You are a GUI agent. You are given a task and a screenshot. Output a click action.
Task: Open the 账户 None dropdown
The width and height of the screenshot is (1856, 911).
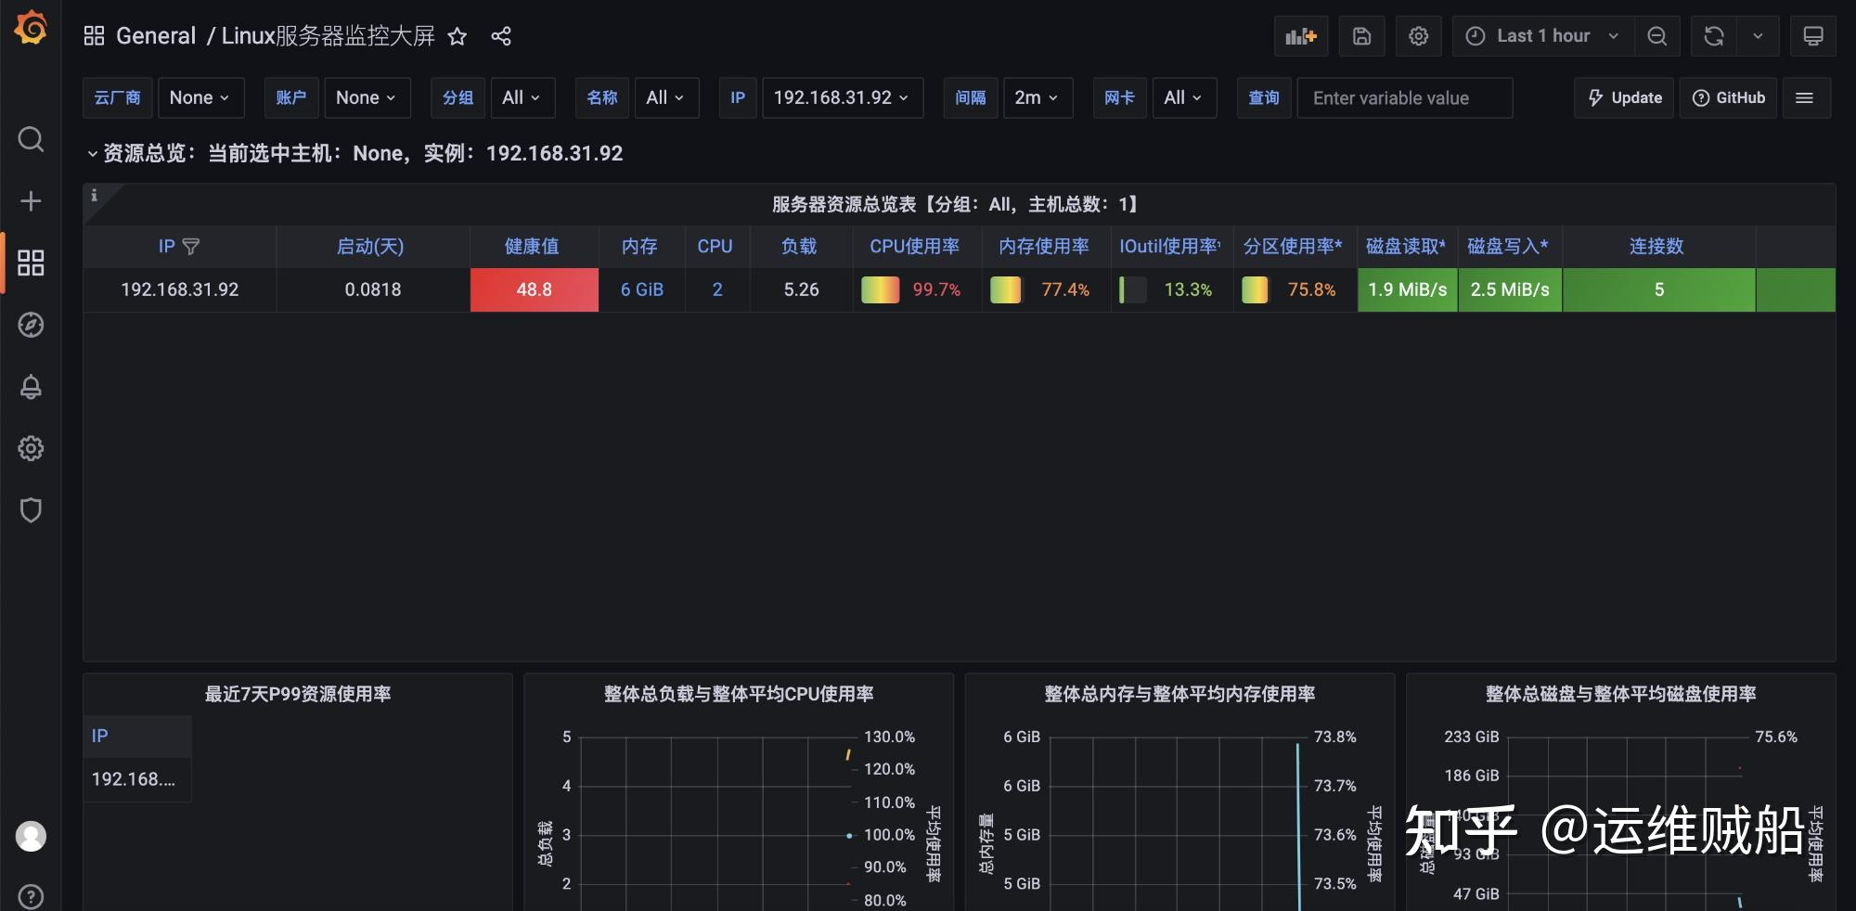[x=366, y=97]
